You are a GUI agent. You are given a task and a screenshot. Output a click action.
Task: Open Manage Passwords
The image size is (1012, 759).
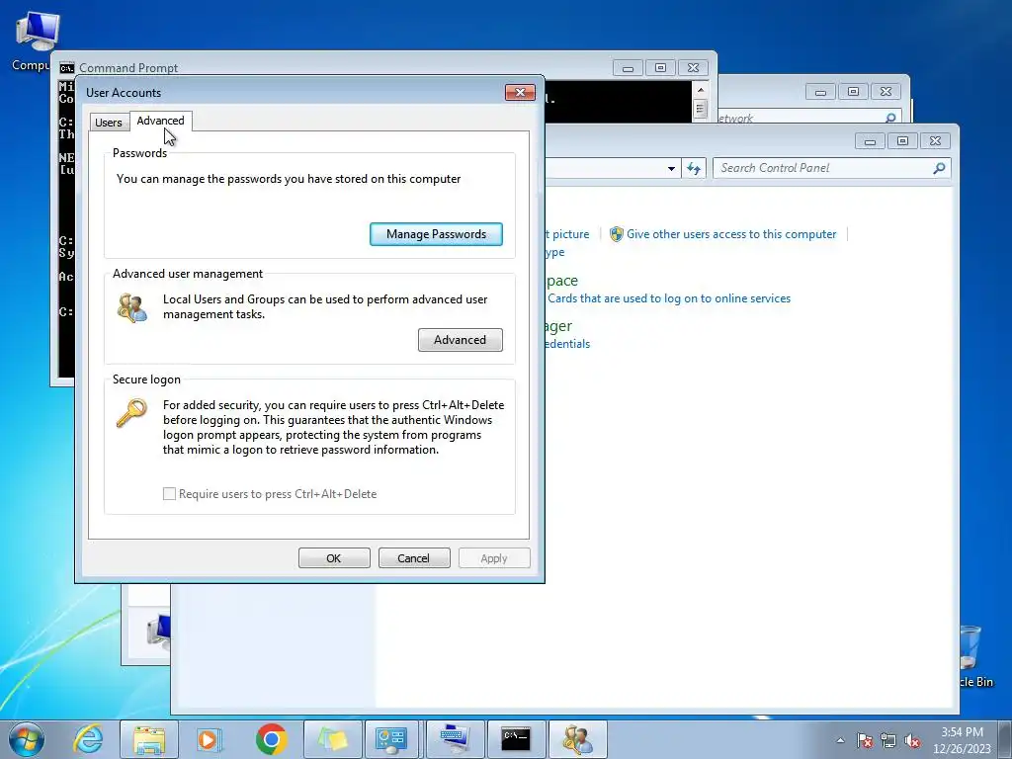tap(436, 234)
